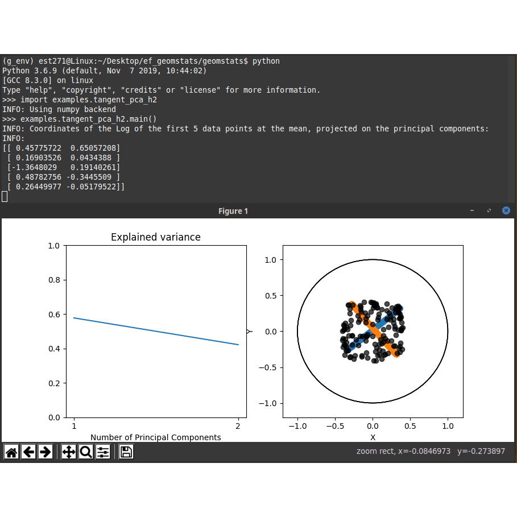This screenshot has height=517, width=517.
Task: Maximize the Figure 1 window
Action: coord(489,210)
